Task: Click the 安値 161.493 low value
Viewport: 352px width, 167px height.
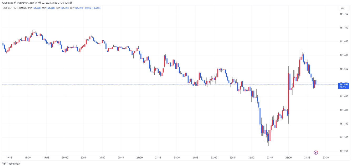Action: coord(64,8)
